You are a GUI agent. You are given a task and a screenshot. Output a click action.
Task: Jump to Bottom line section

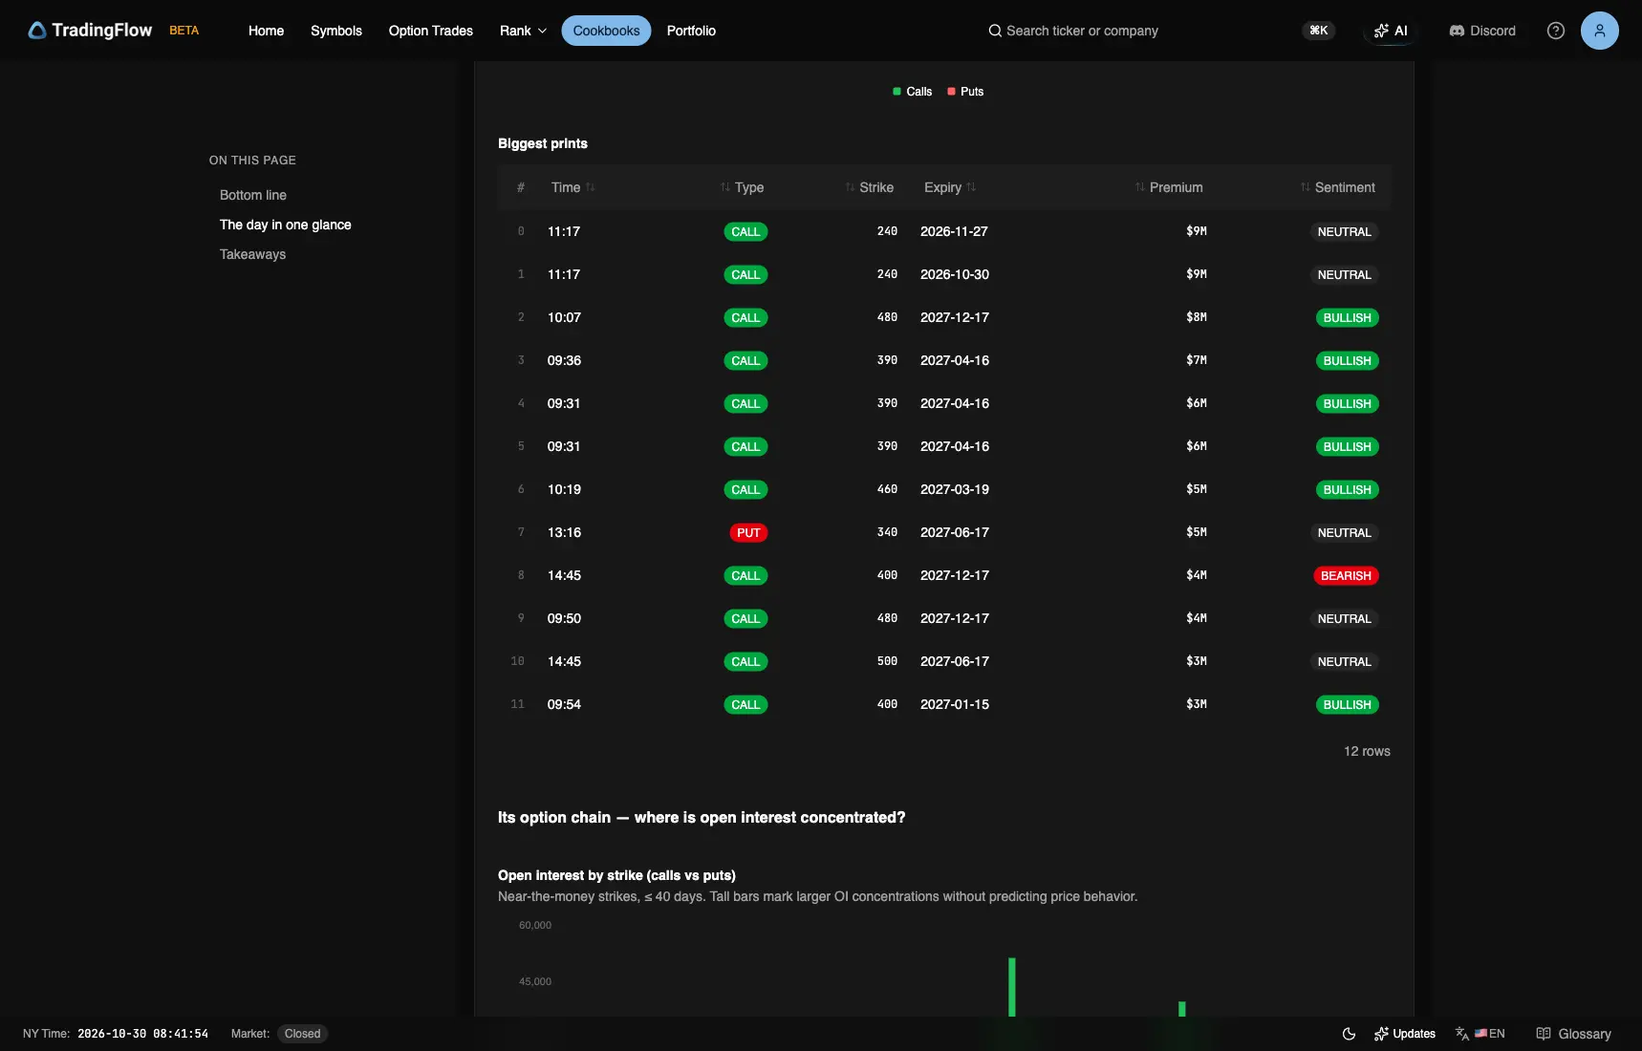click(x=253, y=195)
